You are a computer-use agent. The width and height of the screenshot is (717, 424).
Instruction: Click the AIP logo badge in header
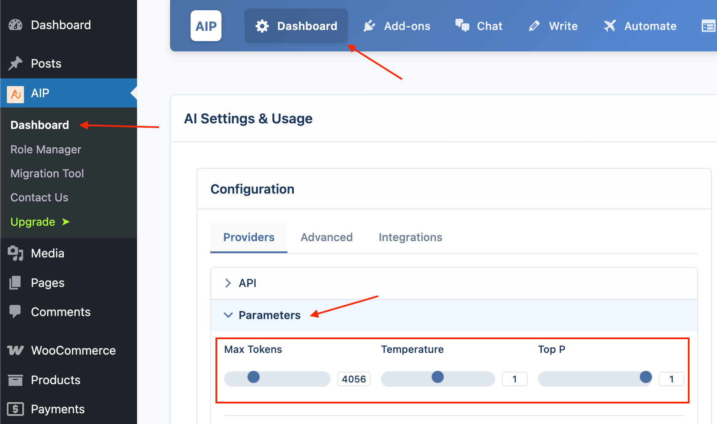(206, 26)
